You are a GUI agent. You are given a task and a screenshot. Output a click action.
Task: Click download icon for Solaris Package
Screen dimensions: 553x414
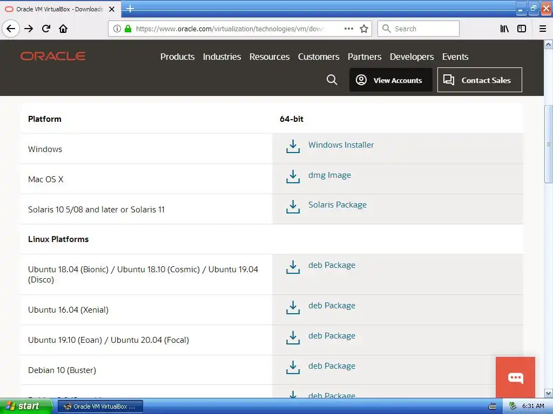[x=293, y=207]
